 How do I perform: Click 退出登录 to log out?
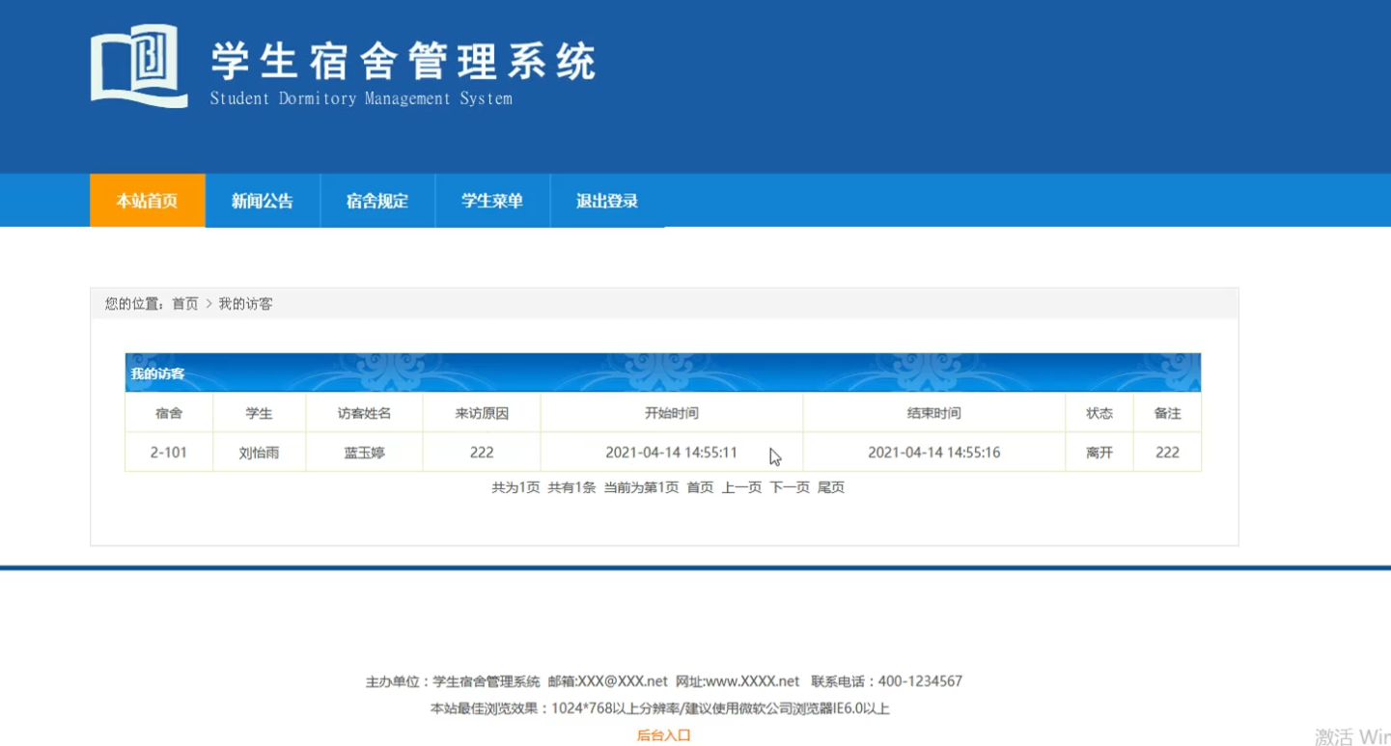click(607, 201)
